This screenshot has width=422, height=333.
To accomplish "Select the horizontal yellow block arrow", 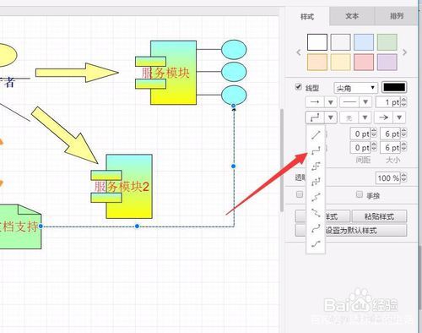I will point(77,73).
